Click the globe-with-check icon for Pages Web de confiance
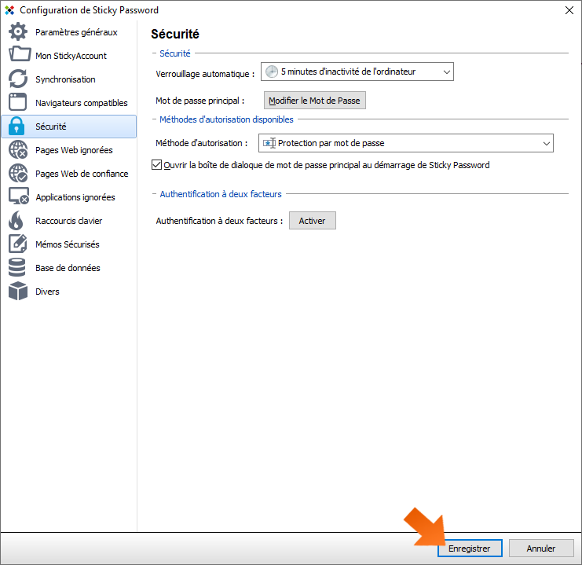Screen dimensions: 582x565 18,173
